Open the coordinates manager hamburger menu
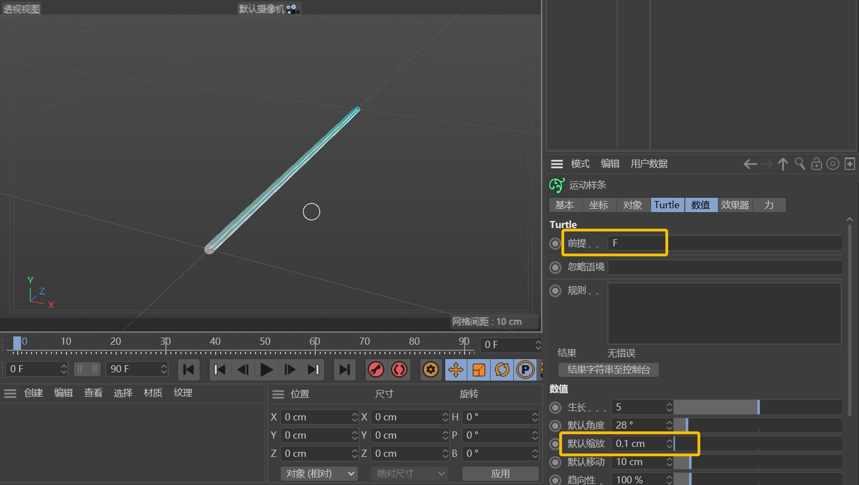 tap(278, 394)
